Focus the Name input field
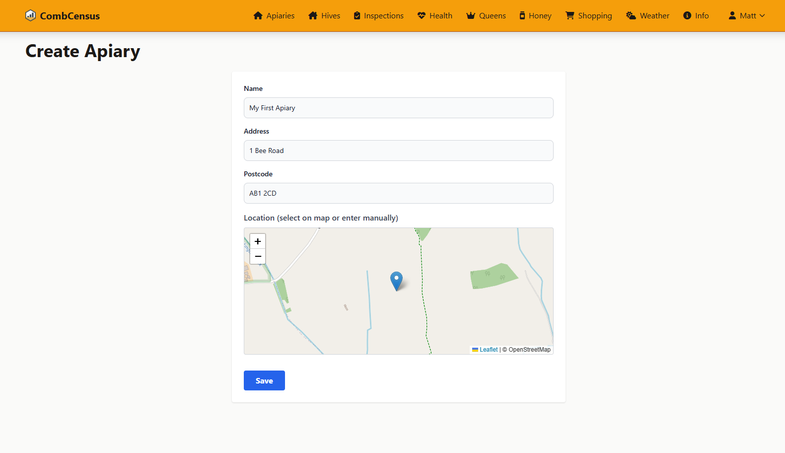Image resolution: width=785 pixels, height=453 pixels. point(399,108)
